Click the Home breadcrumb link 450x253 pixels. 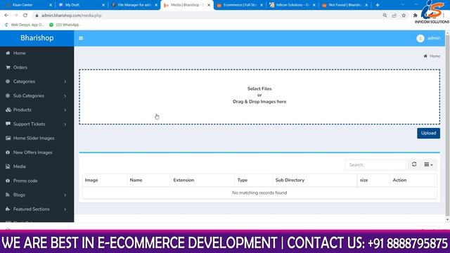pos(432,56)
